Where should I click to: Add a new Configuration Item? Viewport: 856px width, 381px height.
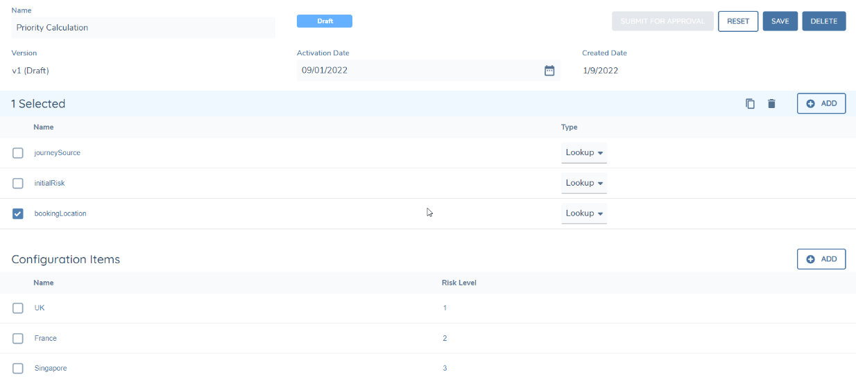[x=821, y=259]
